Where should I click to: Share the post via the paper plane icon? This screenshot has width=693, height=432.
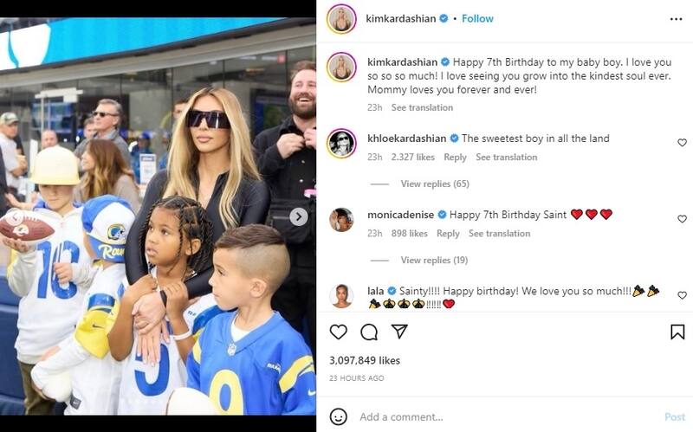[x=399, y=332]
